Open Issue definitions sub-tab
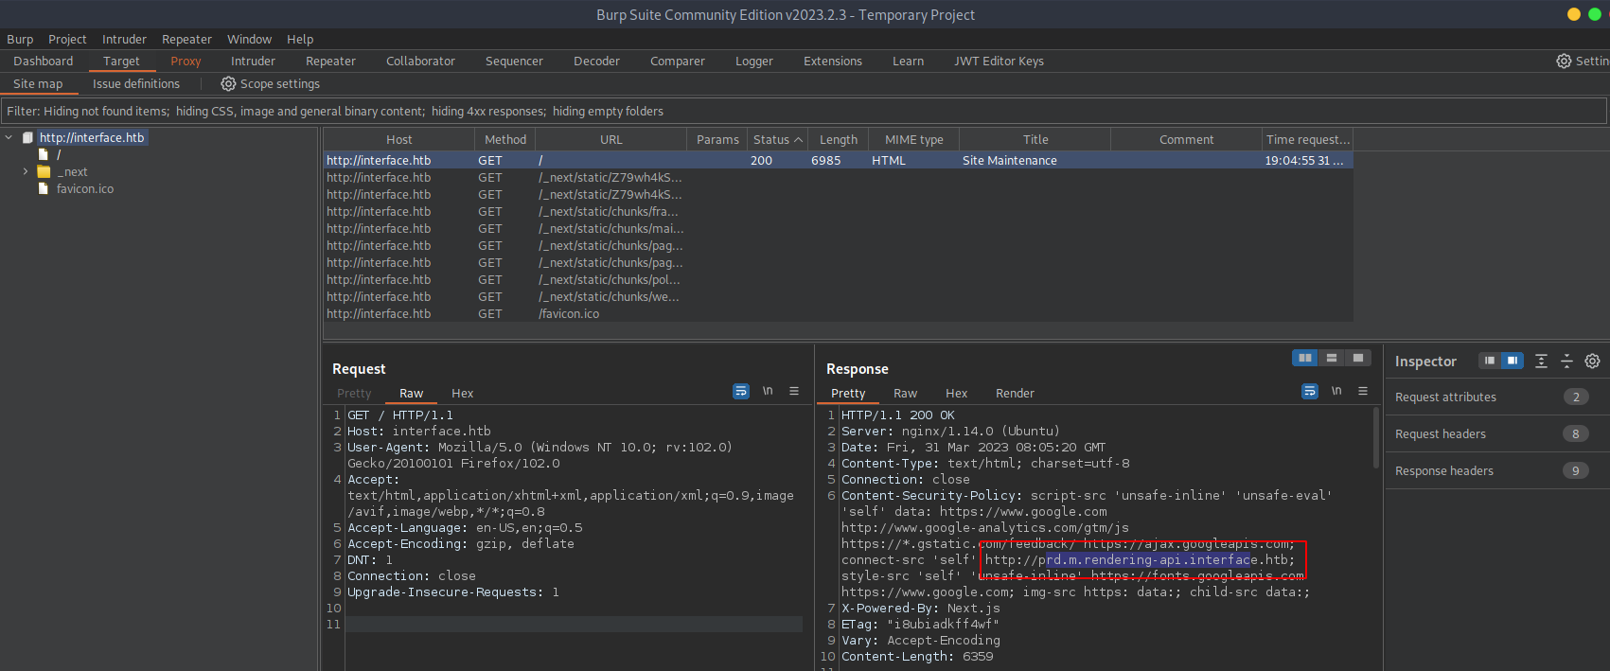Viewport: 1610px width, 671px height. click(x=136, y=84)
